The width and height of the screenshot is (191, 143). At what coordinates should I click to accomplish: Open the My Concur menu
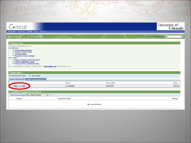point(12,32)
